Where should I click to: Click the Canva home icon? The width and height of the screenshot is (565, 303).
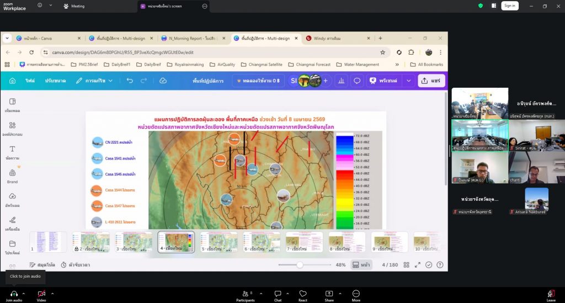(12, 81)
